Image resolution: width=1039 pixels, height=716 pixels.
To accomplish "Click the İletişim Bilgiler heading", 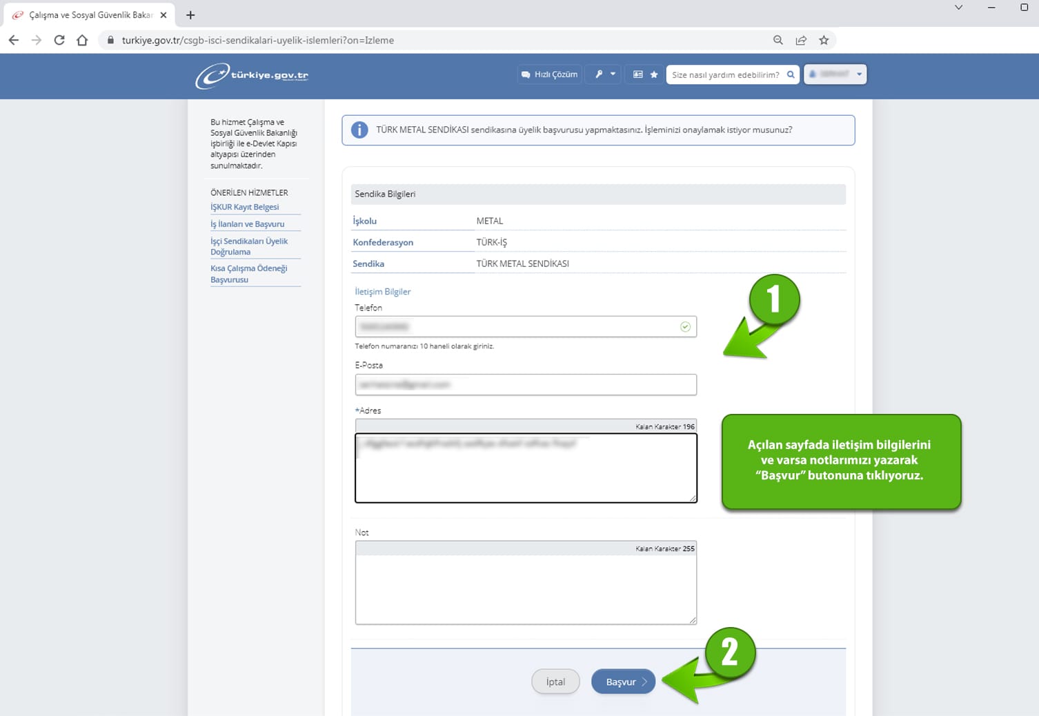I will (x=383, y=292).
